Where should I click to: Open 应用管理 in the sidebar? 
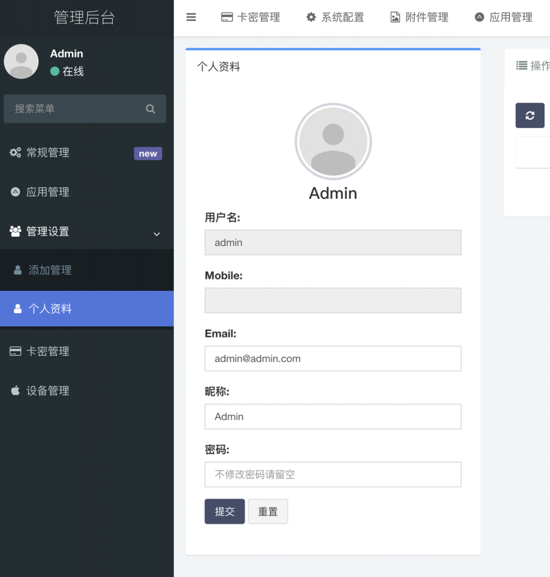87,192
